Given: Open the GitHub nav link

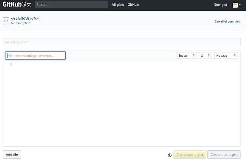Looking at the screenshot, I should (x=133, y=5).
